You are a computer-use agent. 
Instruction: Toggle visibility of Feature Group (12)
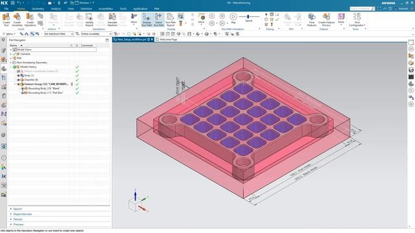pyautogui.click(x=19, y=84)
